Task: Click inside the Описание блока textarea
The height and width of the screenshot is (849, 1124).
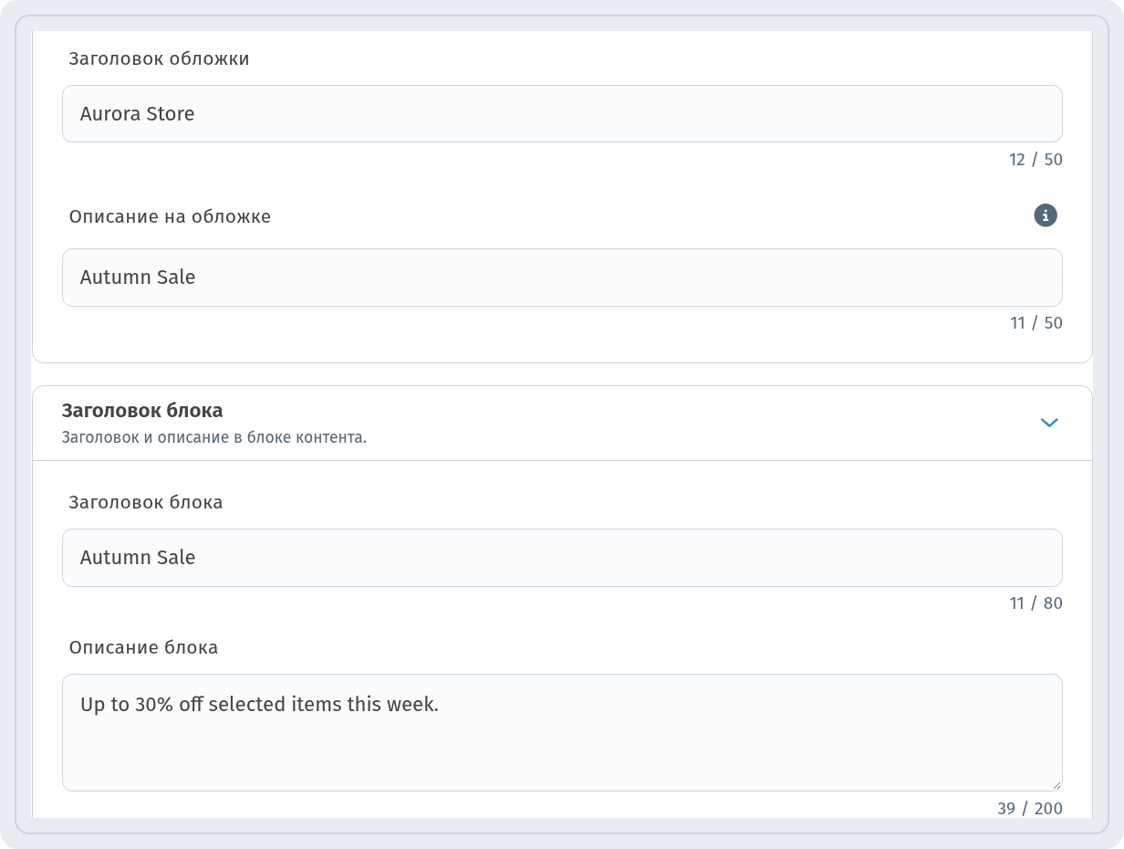Action: tap(562, 732)
